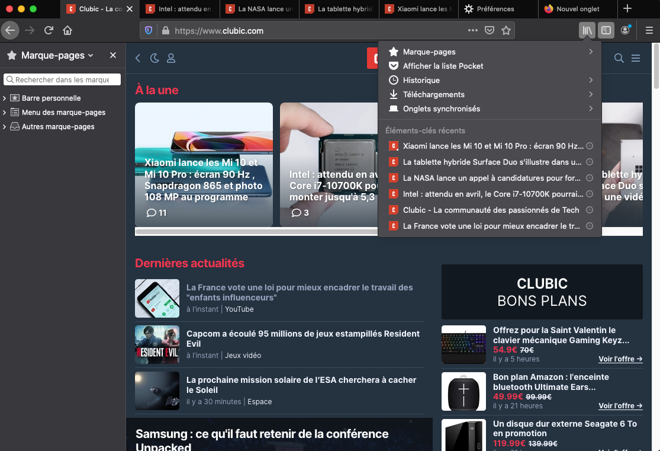Expand Menu des marque-pages folder
660x451 pixels.
[x=4, y=113]
